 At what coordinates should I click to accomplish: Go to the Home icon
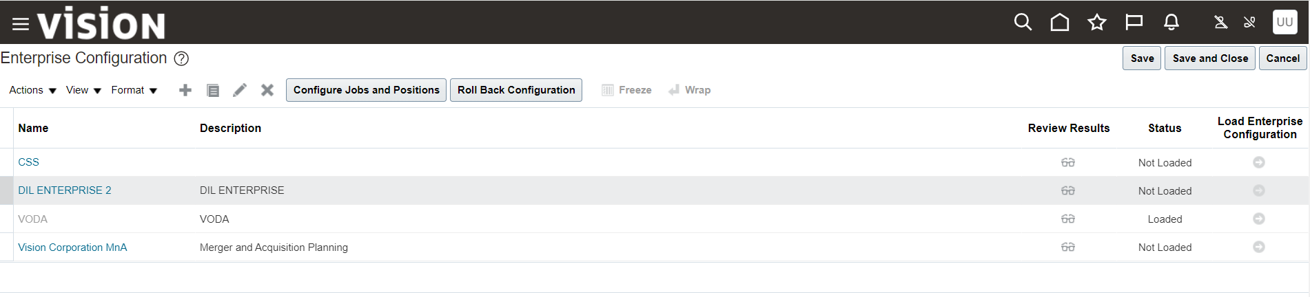1059,23
